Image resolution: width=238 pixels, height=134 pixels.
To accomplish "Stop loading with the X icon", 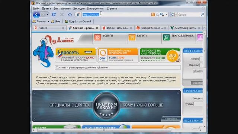I will click(62, 15).
